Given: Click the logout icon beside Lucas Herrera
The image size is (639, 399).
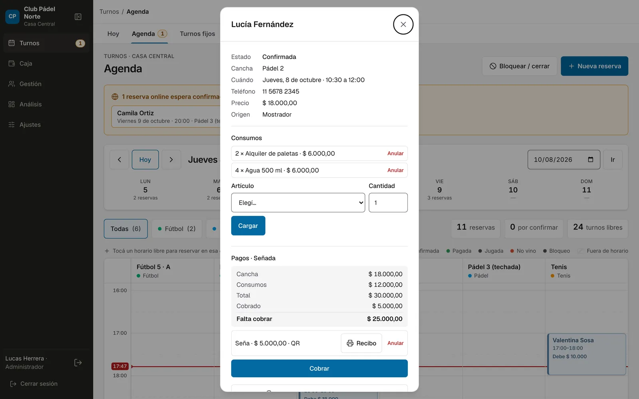Looking at the screenshot, I should (78, 363).
